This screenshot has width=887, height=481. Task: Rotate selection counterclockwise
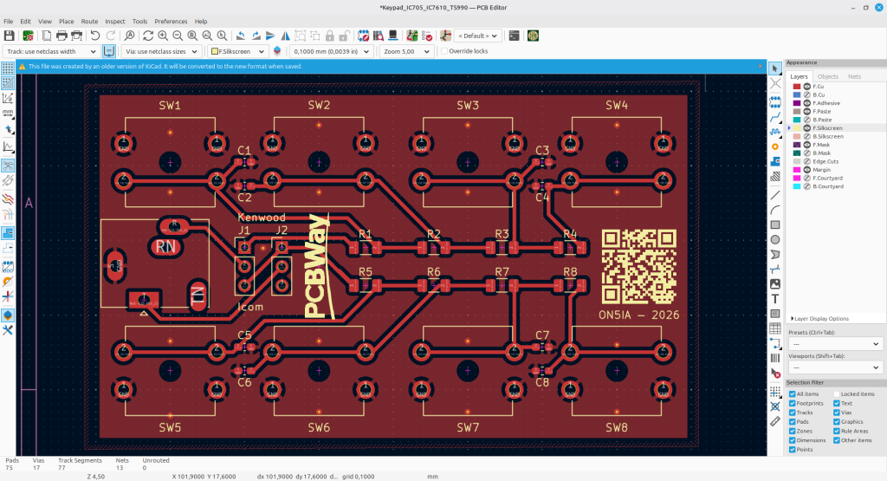(241, 36)
